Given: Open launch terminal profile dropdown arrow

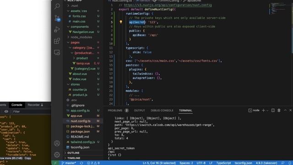Looking at the screenshot, I should 267,110.
